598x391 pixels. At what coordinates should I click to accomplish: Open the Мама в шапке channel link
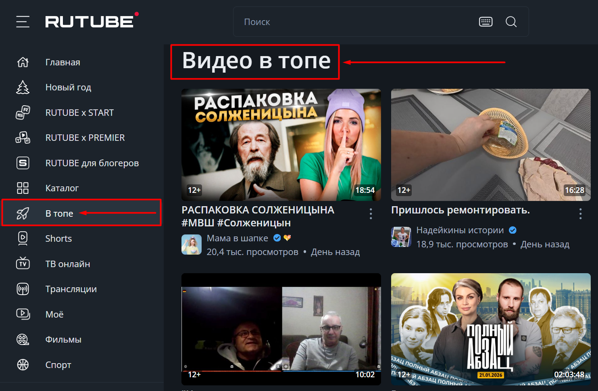(x=237, y=238)
